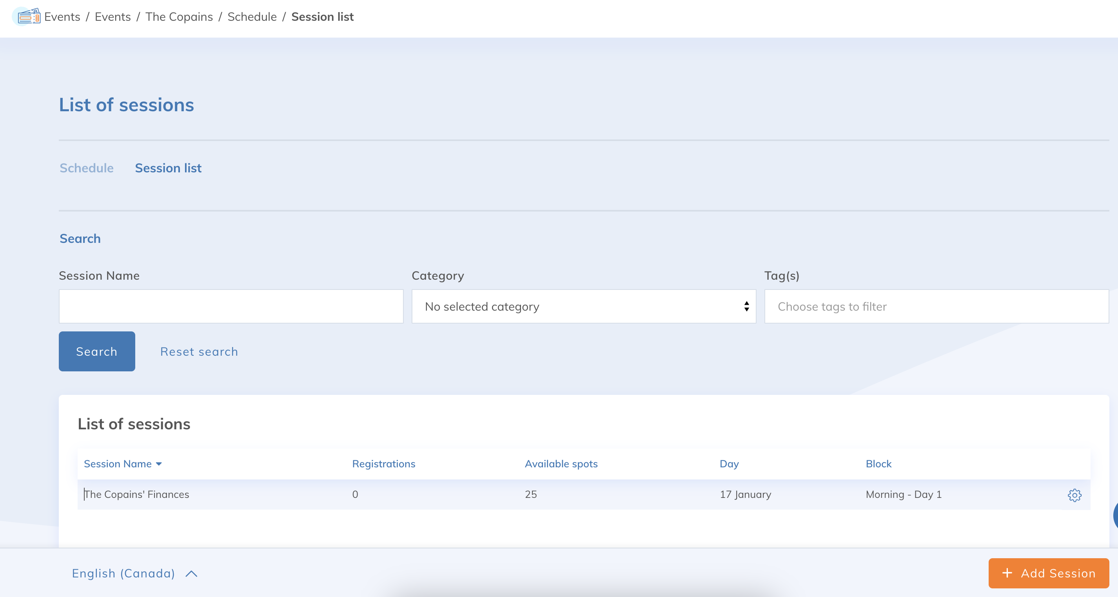Click the available spots value 25
Viewport: 1118px width, 597px height.
coord(531,494)
